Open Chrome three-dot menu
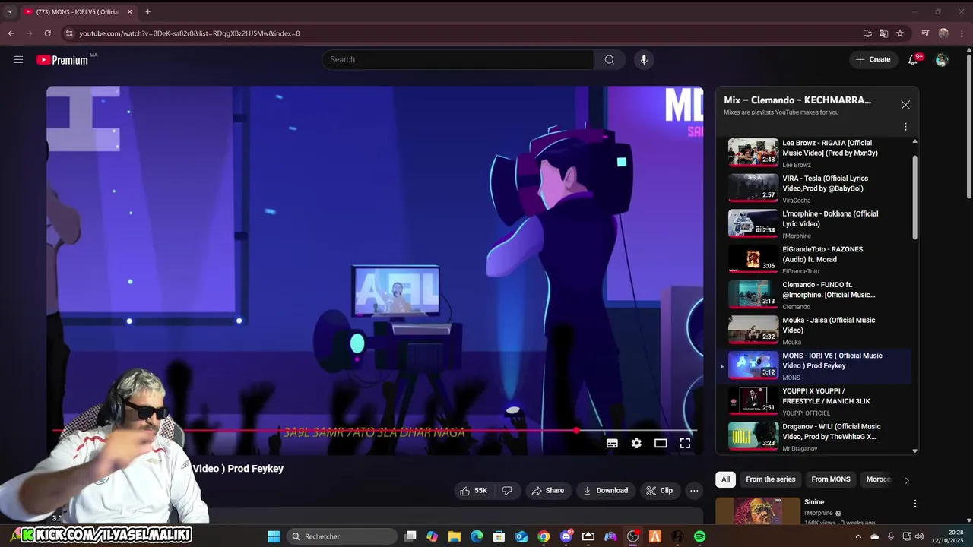 pos(962,33)
